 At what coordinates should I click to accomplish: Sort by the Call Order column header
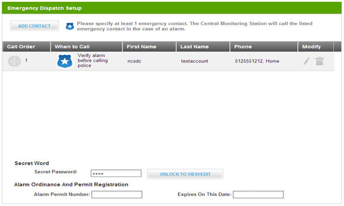point(27,47)
